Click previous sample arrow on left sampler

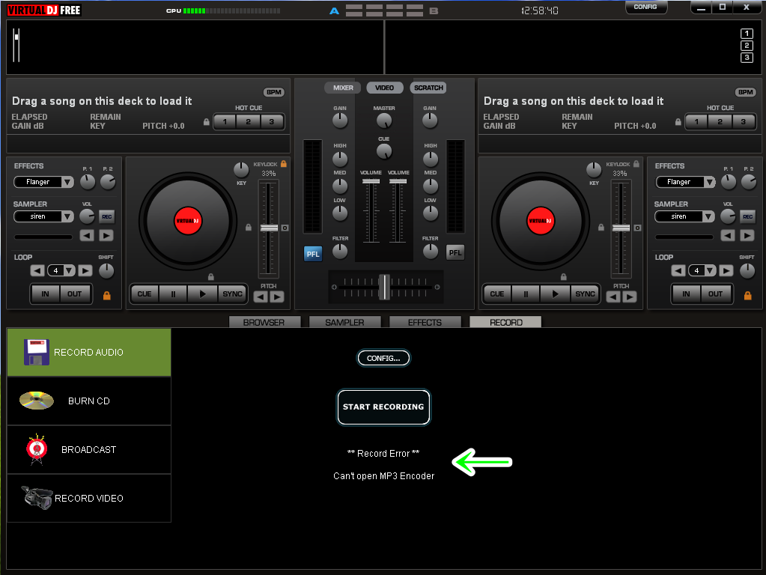87,236
